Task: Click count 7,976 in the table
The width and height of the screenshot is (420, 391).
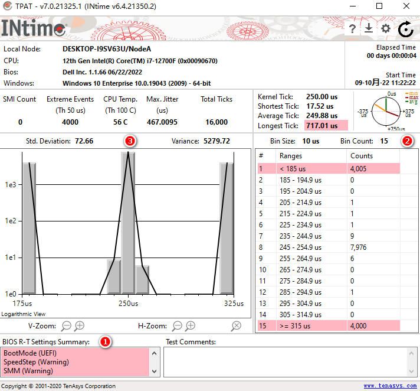Action: (359, 247)
